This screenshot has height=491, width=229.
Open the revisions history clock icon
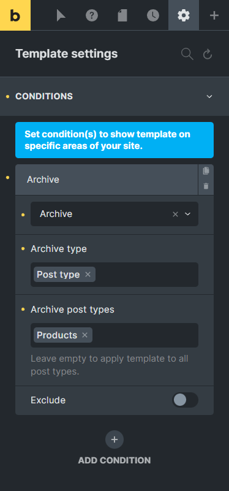(153, 15)
